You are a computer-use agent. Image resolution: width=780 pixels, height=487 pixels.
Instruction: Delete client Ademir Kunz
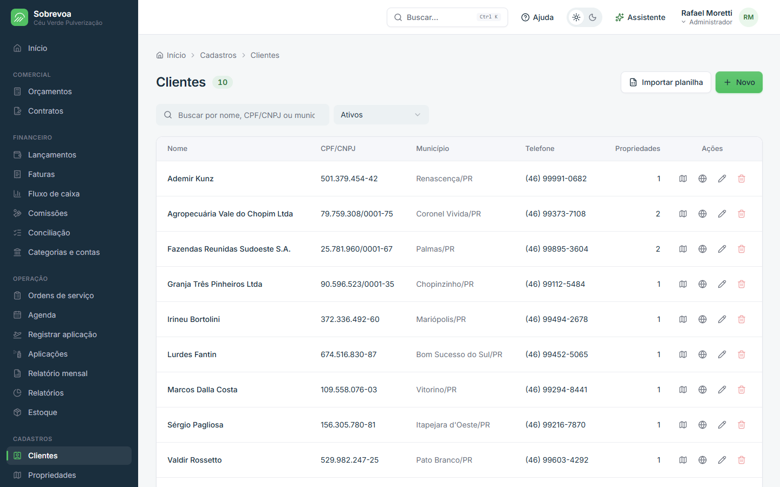[x=742, y=179]
